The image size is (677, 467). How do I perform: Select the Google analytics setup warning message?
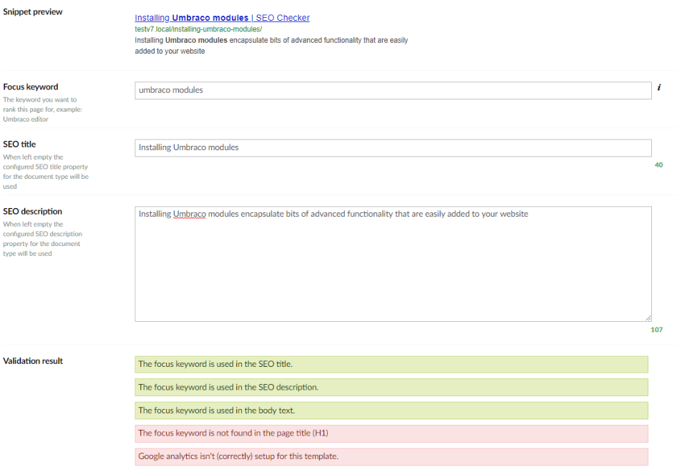pyautogui.click(x=391, y=457)
